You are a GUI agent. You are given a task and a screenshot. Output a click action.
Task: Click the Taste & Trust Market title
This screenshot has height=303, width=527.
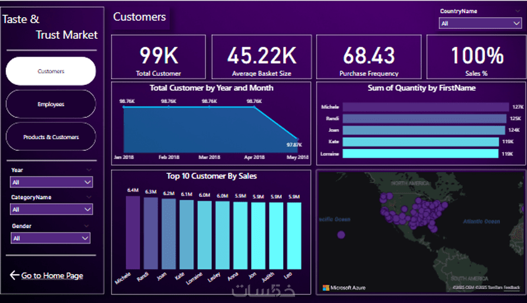click(50, 27)
